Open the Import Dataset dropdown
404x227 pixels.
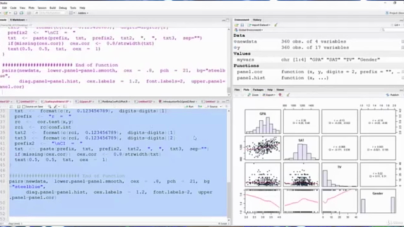click(259, 25)
